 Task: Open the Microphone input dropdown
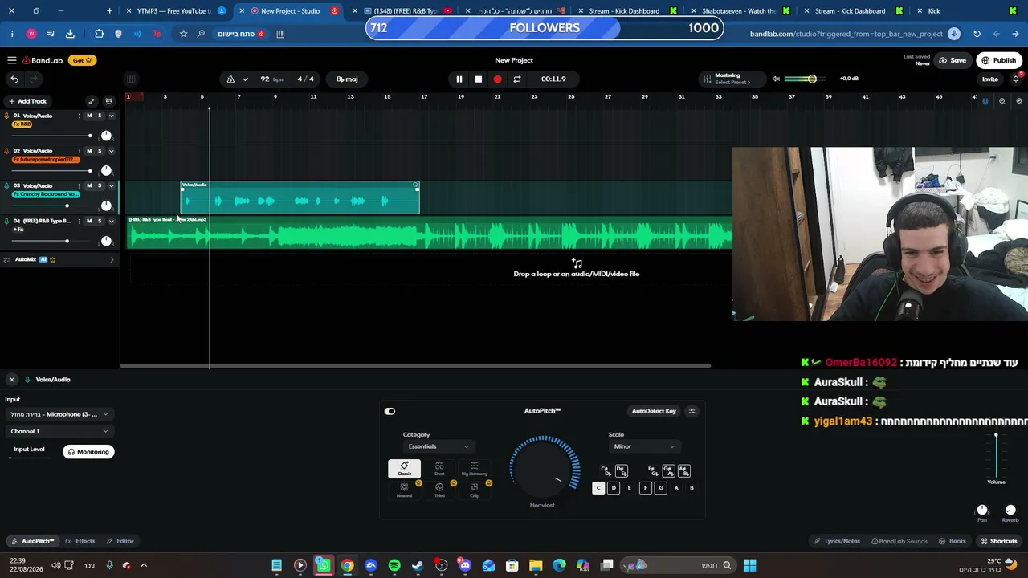click(x=59, y=414)
